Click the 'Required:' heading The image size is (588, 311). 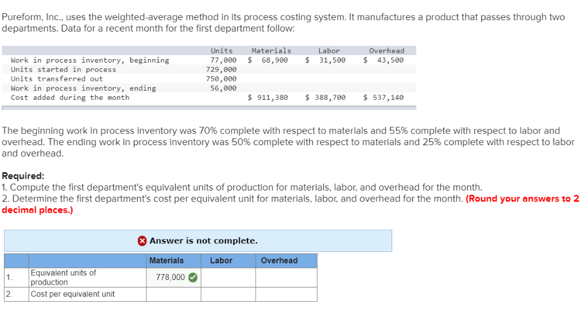click(x=23, y=176)
